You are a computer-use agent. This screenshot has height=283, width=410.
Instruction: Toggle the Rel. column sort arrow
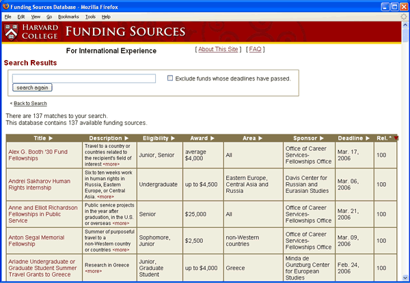click(396, 138)
